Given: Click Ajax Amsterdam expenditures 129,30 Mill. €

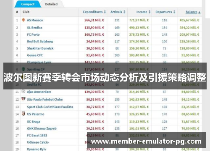Looking at the screenshot, I should coord(94,92).
